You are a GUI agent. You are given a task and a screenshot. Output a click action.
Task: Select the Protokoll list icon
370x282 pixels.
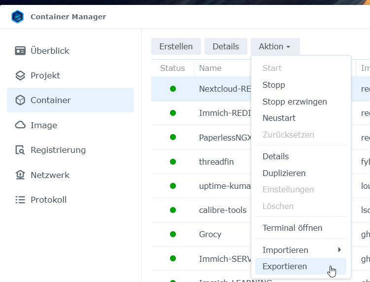tap(20, 200)
